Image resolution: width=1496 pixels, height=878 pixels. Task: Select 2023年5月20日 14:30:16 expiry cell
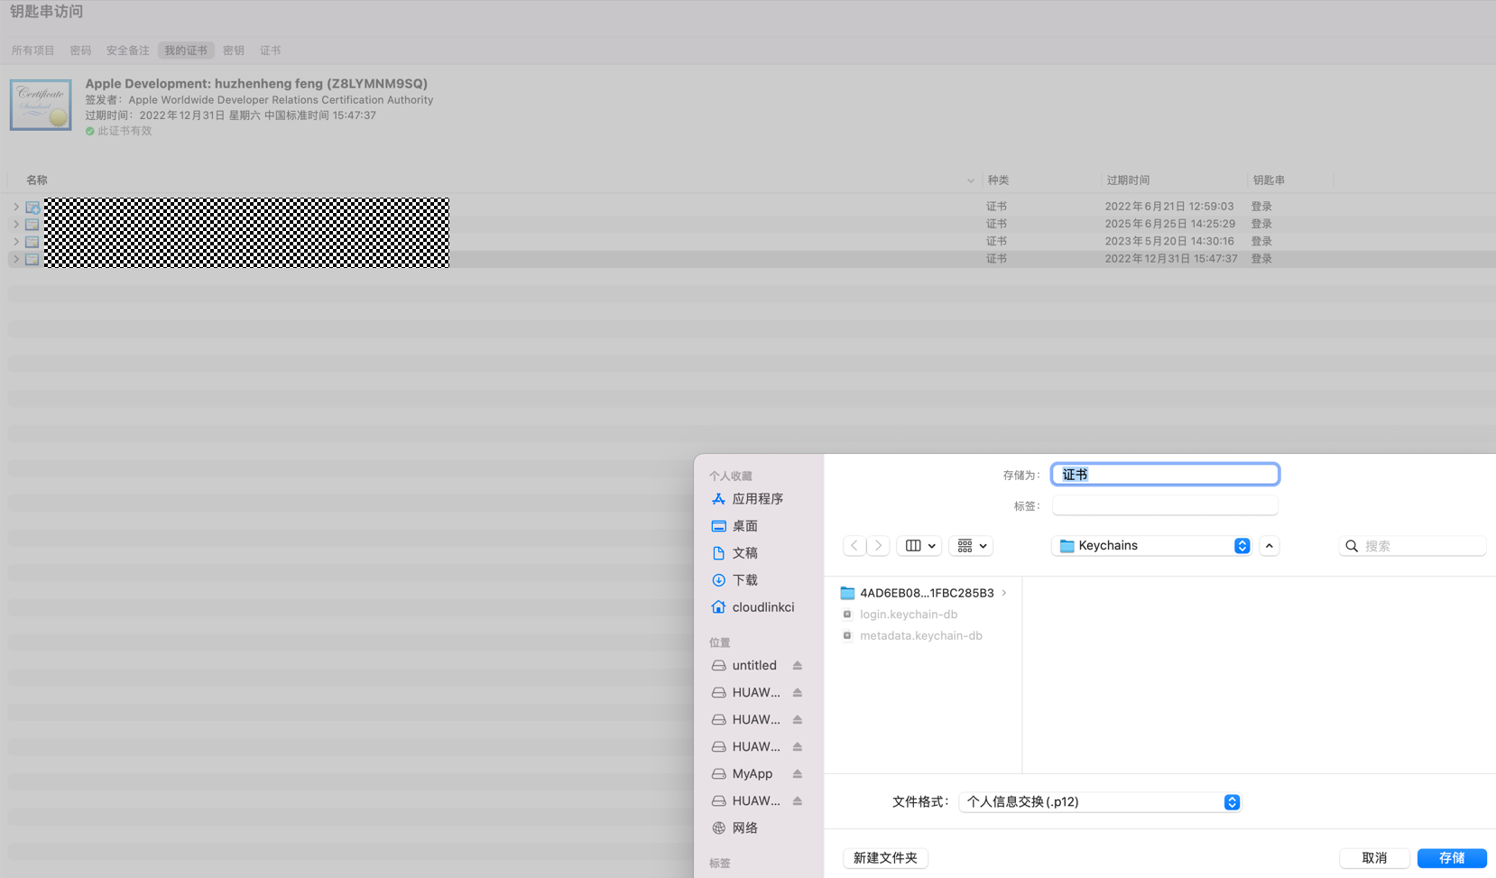point(1169,241)
